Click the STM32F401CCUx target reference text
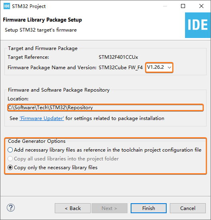The height and width of the screenshot is (220, 211). 118,57
